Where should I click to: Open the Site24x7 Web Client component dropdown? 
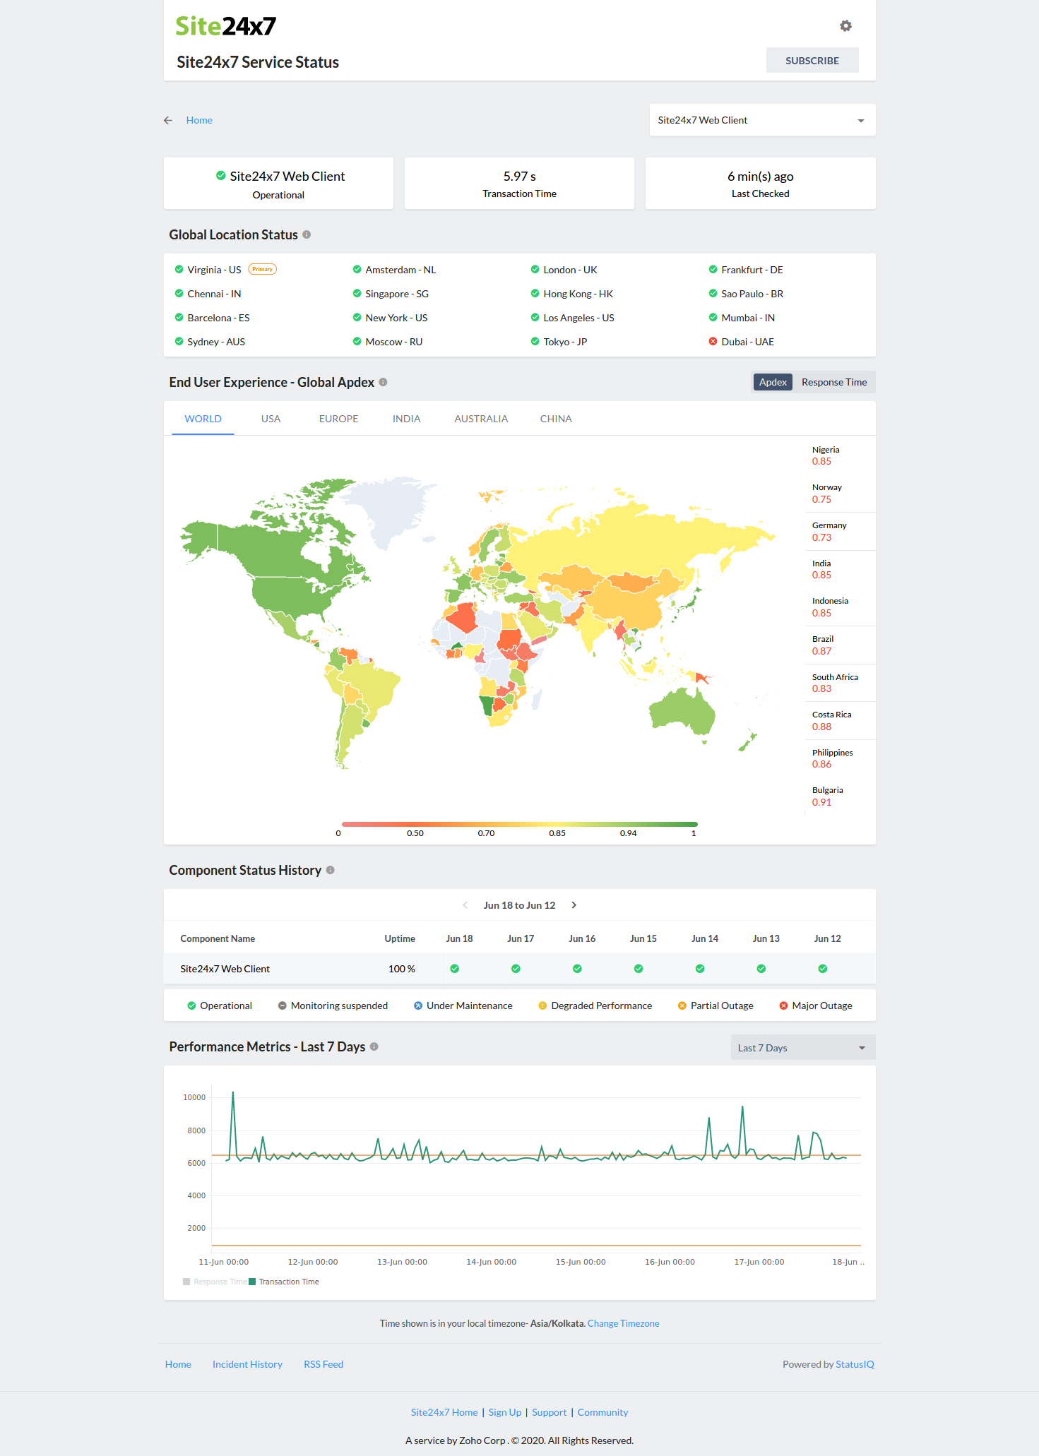[762, 120]
